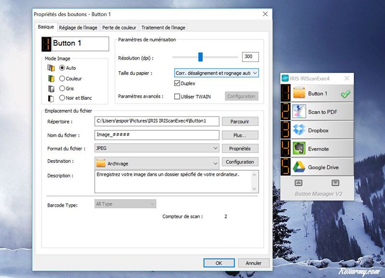Expand the Format du fichier dropdown
The height and width of the screenshot is (278, 385).
157,149
